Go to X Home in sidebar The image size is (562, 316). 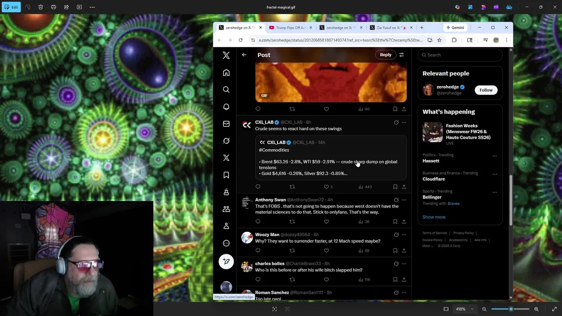click(226, 72)
